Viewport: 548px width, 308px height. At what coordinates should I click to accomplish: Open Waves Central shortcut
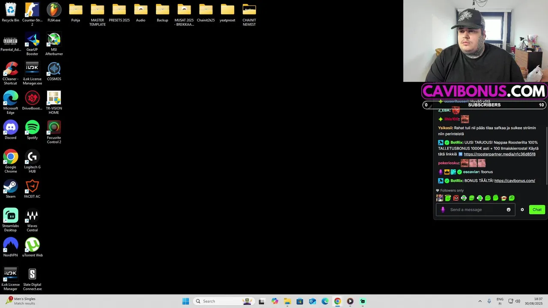tap(32, 220)
